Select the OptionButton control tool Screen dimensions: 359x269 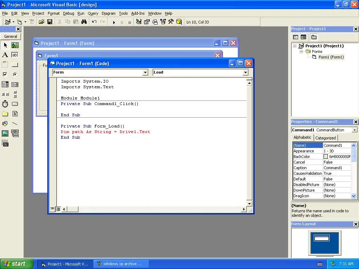click(15, 74)
